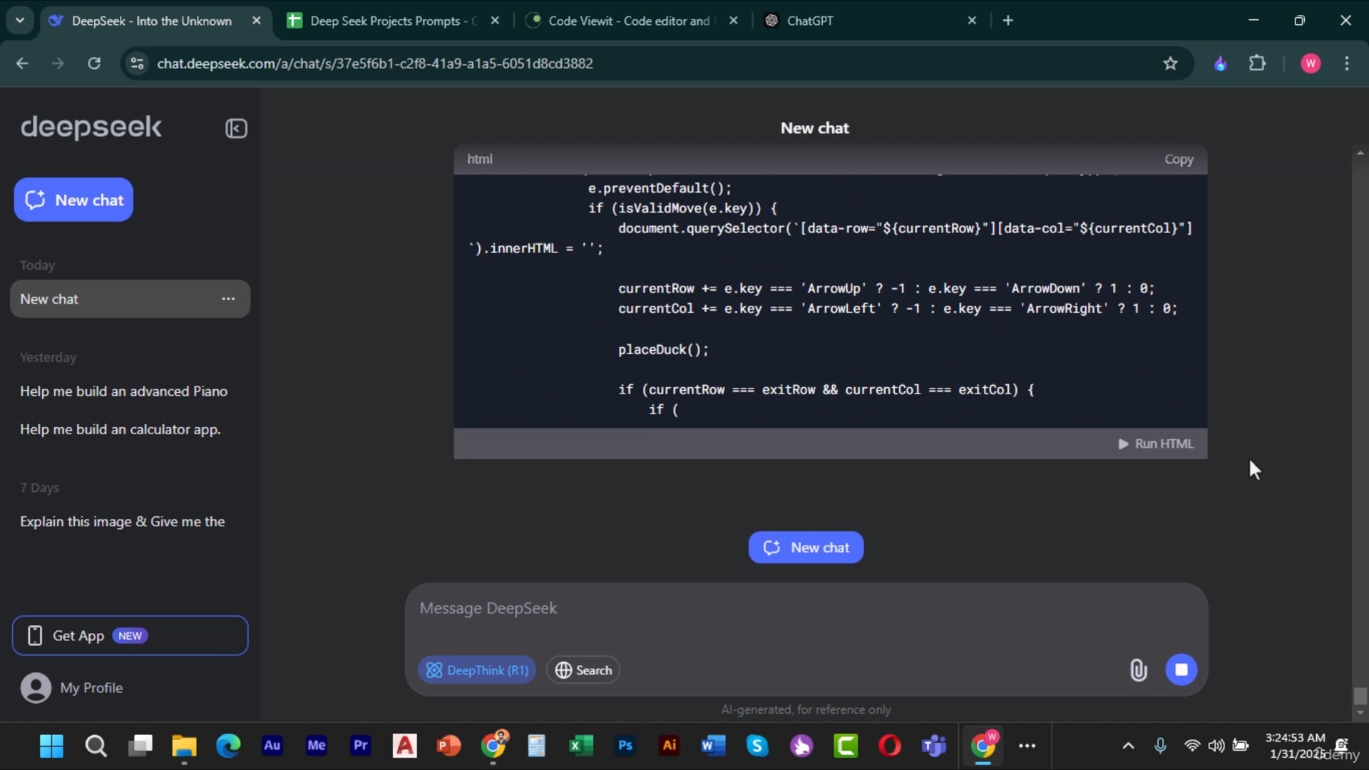1369x770 pixels.
Task: Show hidden system tray icons
Action: click(x=1128, y=746)
